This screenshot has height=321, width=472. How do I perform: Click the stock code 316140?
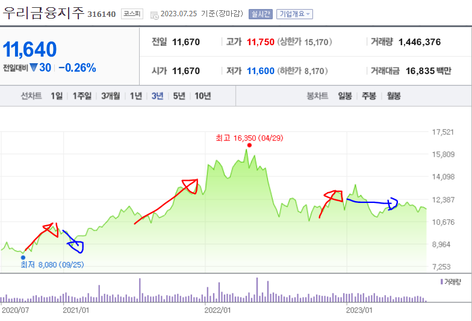click(x=101, y=14)
